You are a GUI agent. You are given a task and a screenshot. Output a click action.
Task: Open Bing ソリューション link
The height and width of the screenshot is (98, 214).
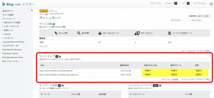pyautogui.click(x=11, y=61)
